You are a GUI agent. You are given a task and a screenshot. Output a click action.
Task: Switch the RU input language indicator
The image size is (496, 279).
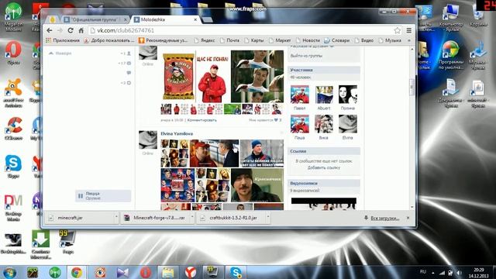tap(423, 271)
